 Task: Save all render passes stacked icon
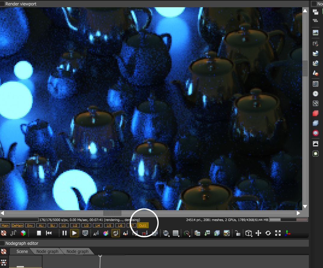click(x=217, y=233)
